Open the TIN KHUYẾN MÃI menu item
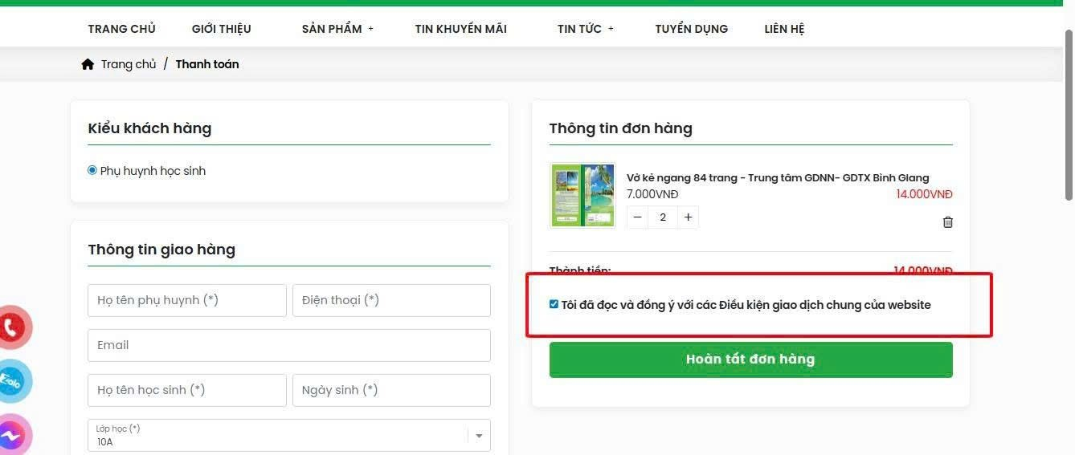The width and height of the screenshot is (1075, 455). click(x=460, y=29)
